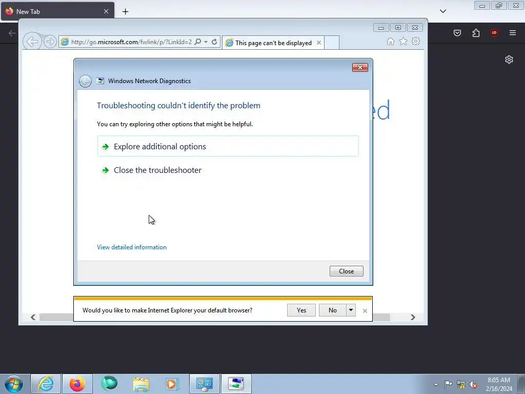
Task: Dismiss the default browser notification bar
Action: pos(365,311)
